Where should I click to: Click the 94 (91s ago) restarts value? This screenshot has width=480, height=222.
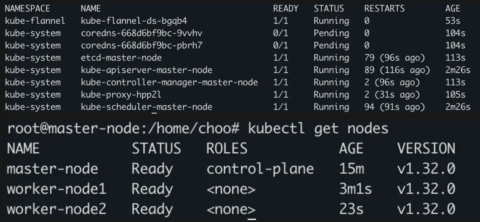394,107
